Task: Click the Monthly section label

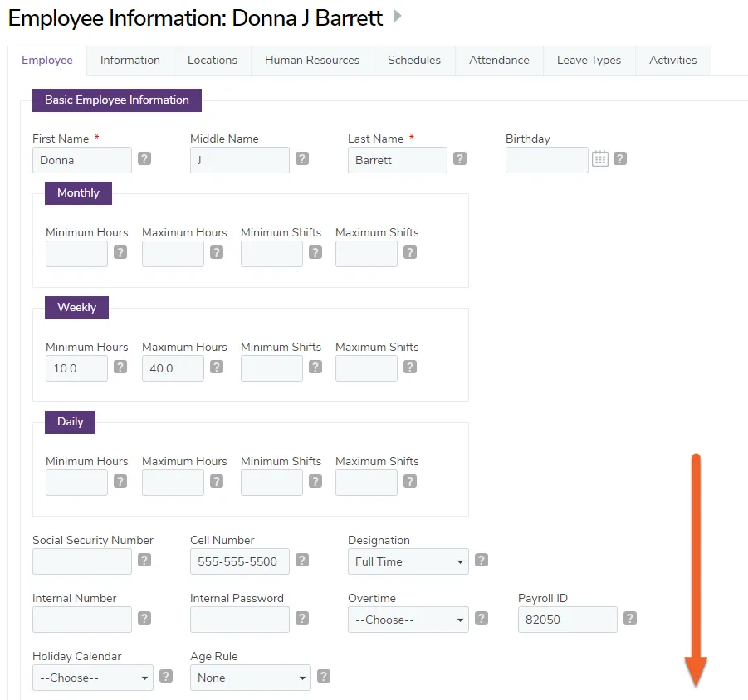Action: coord(78,193)
